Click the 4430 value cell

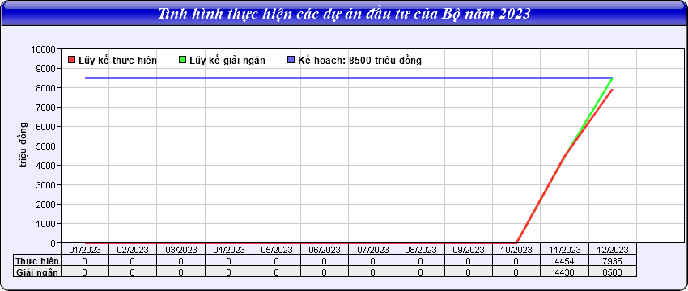(x=564, y=272)
